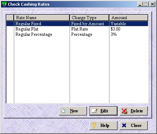Viewport: 157px width, 134px height.
Task: Open Help for check cashing rates
Action: tap(103, 125)
